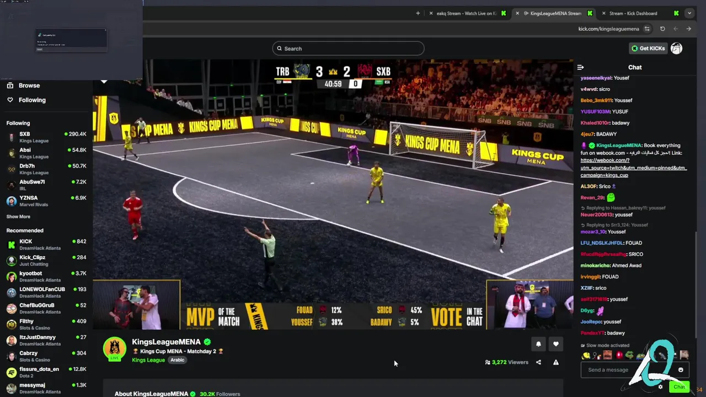The height and width of the screenshot is (397, 706).
Task: Insert the laughing face emote from quick emotes
Action: pyautogui.click(x=607, y=355)
